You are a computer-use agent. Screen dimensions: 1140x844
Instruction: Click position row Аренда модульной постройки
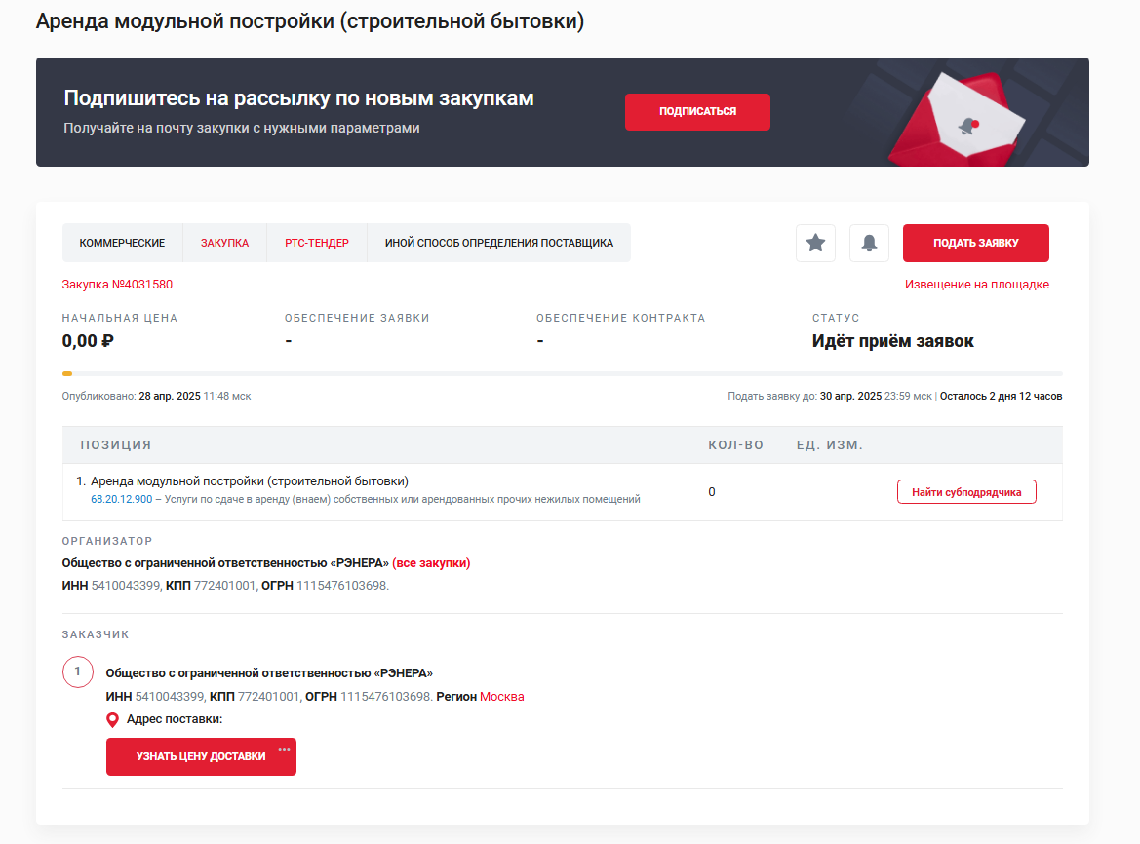point(562,492)
